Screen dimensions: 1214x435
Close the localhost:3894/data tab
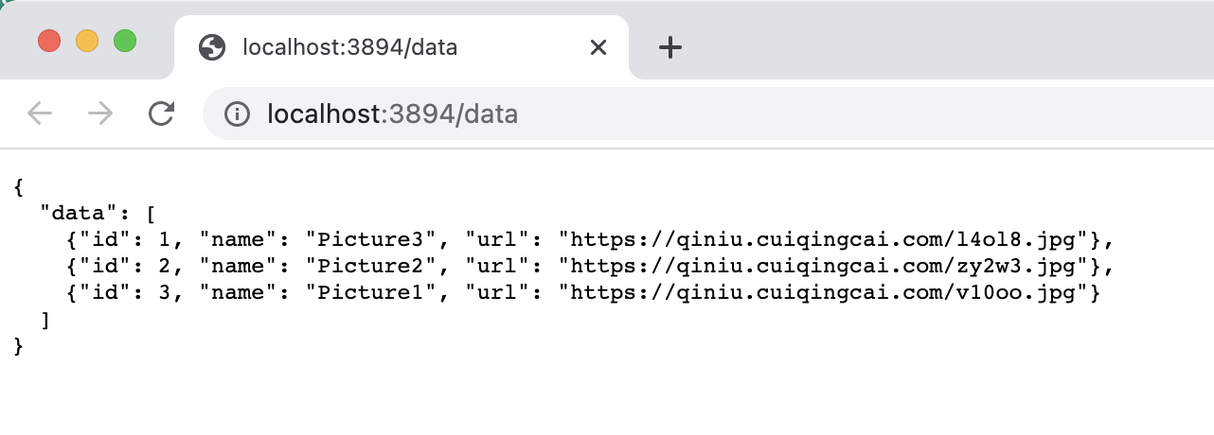coord(598,47)
